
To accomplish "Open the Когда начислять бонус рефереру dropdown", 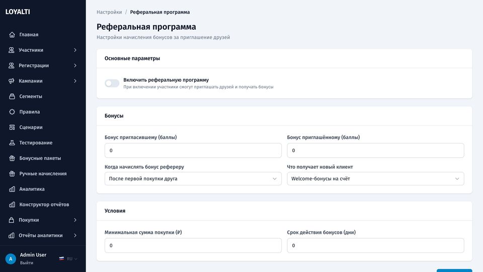I will click(x=193, y=178).
